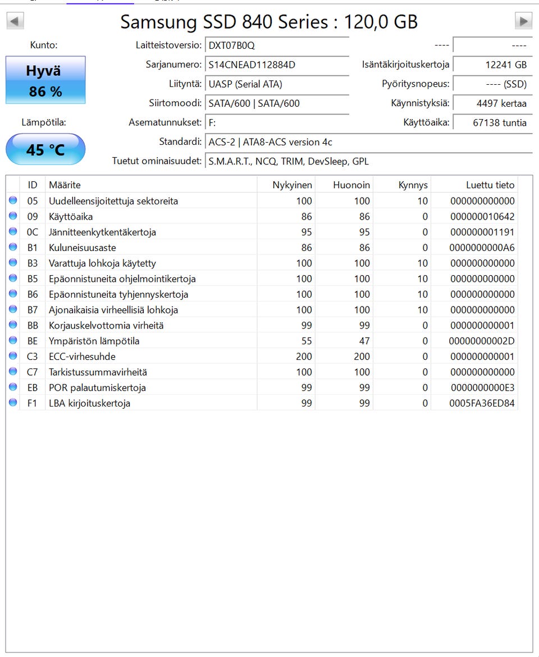Viewport: 539px width, 657px height.
Task: Click status dot of Tarkistussummavirheitä row
Action: click(13, 371)
